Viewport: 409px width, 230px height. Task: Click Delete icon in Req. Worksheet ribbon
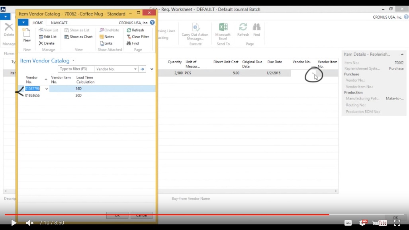pyautogui.click(x=9, y=29)
